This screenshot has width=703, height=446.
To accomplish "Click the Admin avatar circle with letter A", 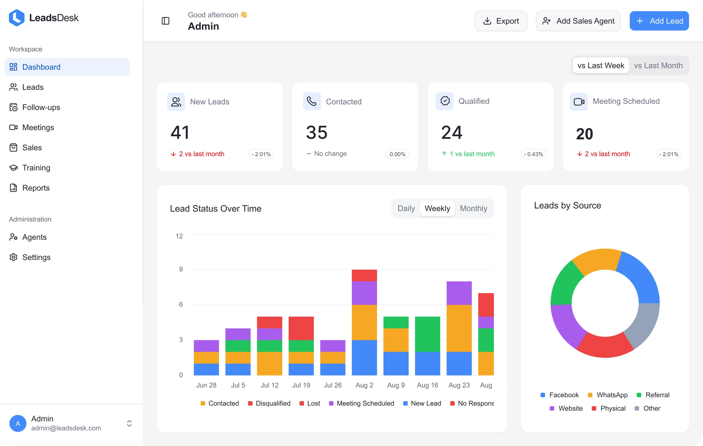I will tap(18, 423).
